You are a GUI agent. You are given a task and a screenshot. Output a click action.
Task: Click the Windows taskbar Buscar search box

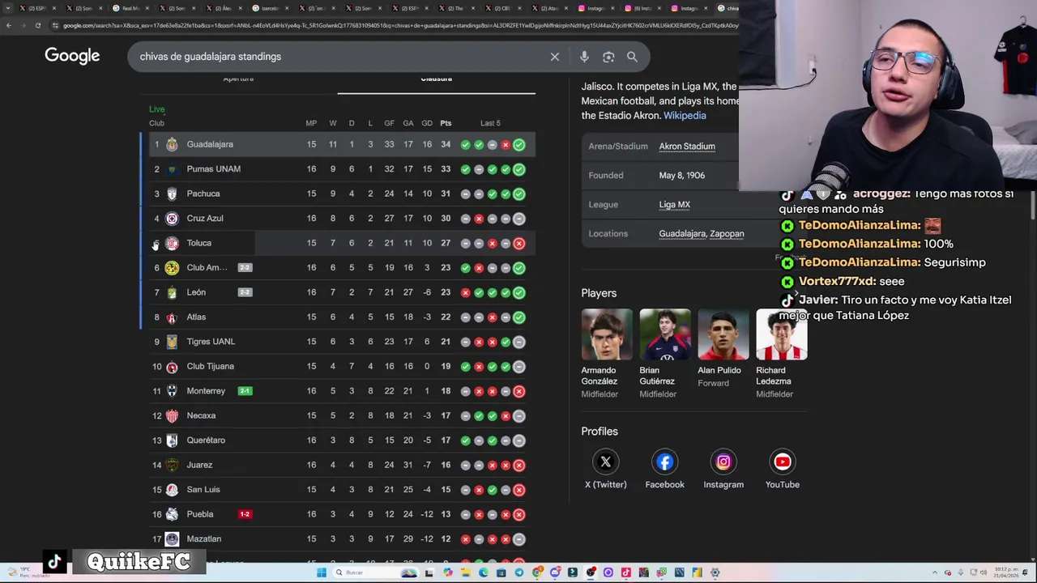tap(377, 572)
